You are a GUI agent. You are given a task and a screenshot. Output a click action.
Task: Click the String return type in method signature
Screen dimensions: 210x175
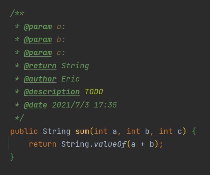coord(57,132)
